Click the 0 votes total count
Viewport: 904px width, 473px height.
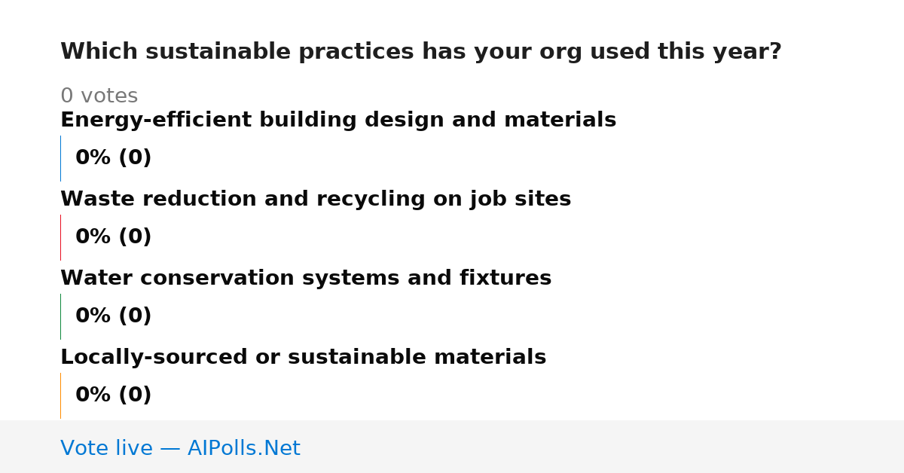coord(99,96)
